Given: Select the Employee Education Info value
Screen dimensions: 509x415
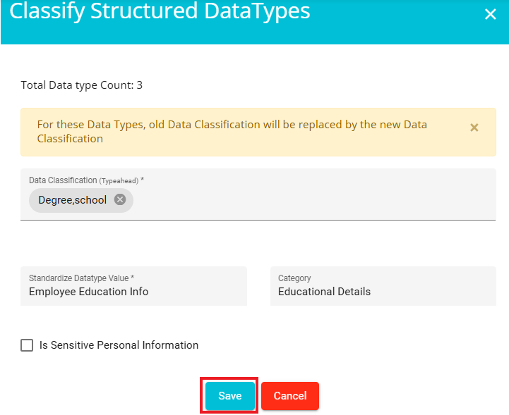Looking at the screenshot, I should point(89,292).
